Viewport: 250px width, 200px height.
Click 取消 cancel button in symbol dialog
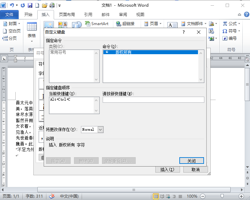[195, 170]
